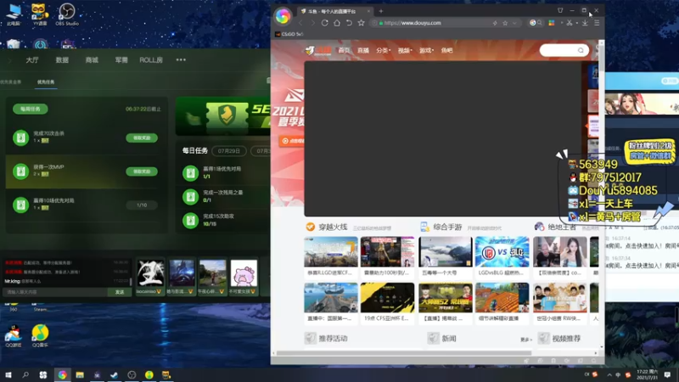The width and height of the screenshot is (679, 382).
Task: Click 鱼吧 in Douyu navigation
Action: click(x=446, y=51)
